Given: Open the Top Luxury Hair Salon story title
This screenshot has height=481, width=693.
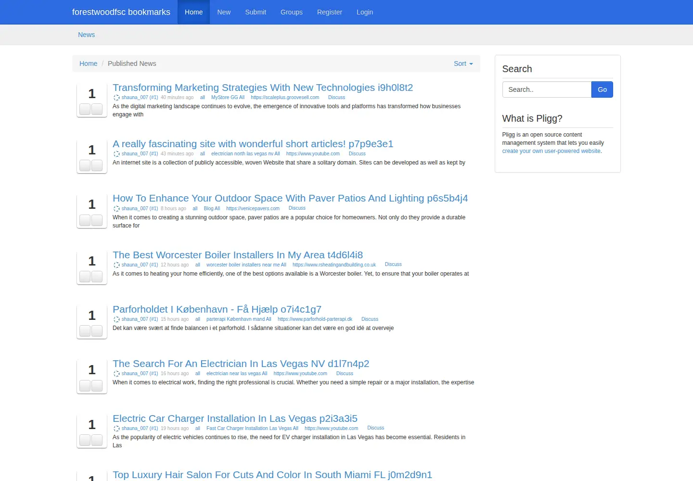Looking at the screenshot, I should 272,475.
